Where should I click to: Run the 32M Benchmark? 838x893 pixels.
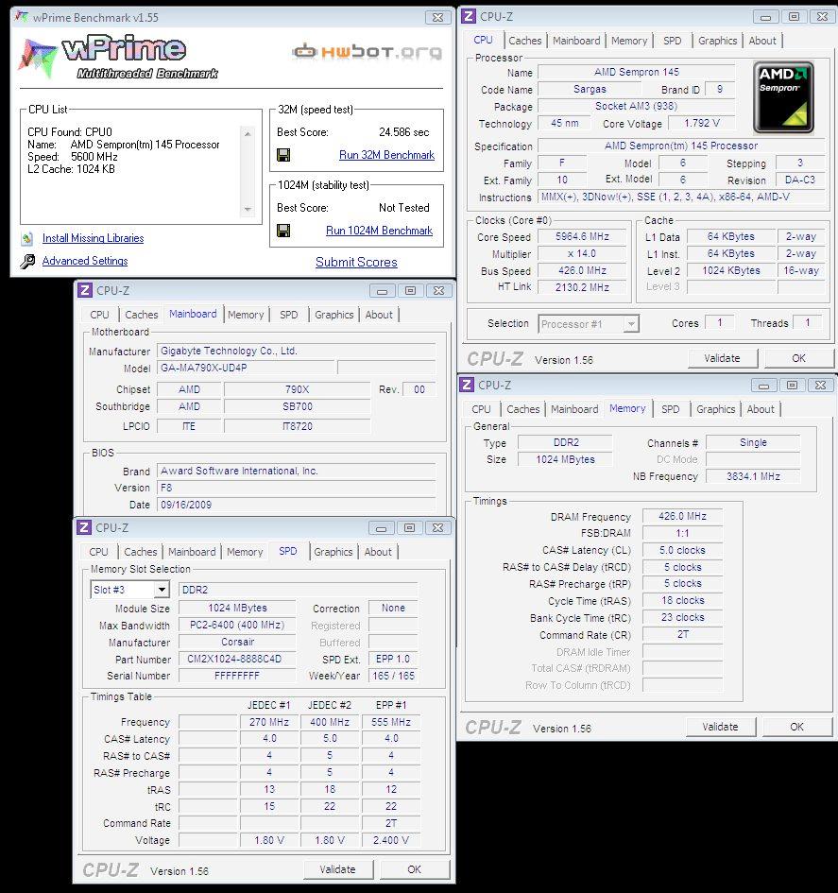386,155
